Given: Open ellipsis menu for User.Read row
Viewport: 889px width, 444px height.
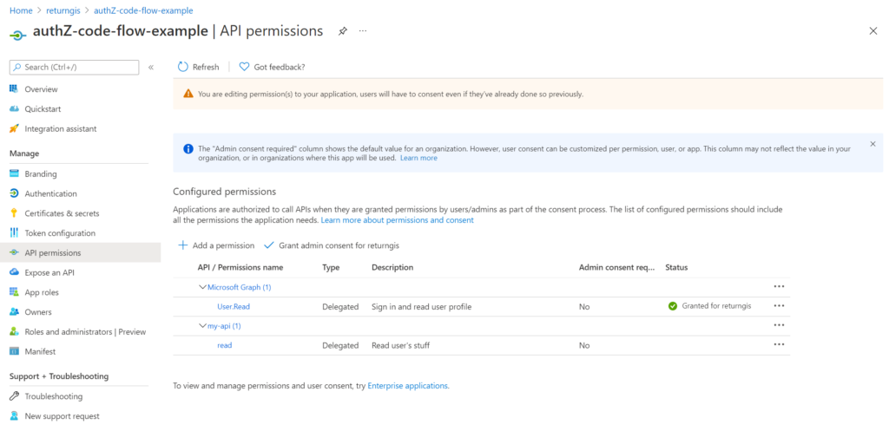Looking at the screenshot, I should 779,306.
